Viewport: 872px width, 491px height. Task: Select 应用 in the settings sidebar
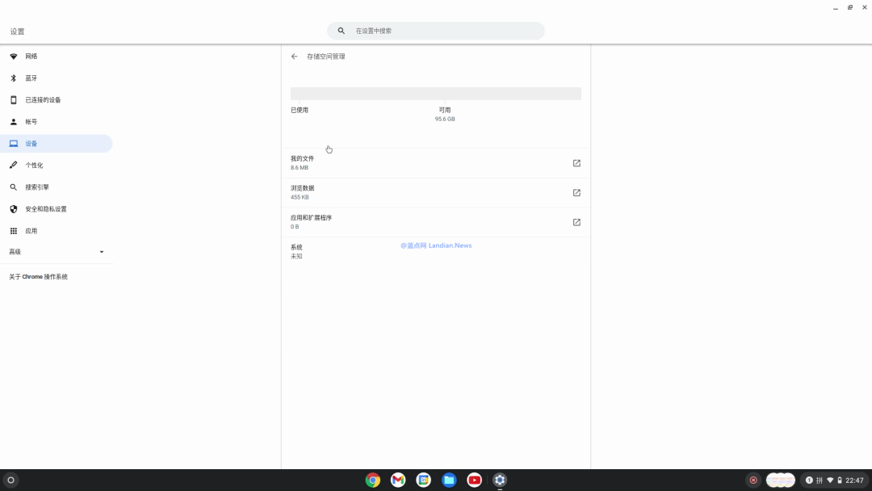click(x=57, y=231)
